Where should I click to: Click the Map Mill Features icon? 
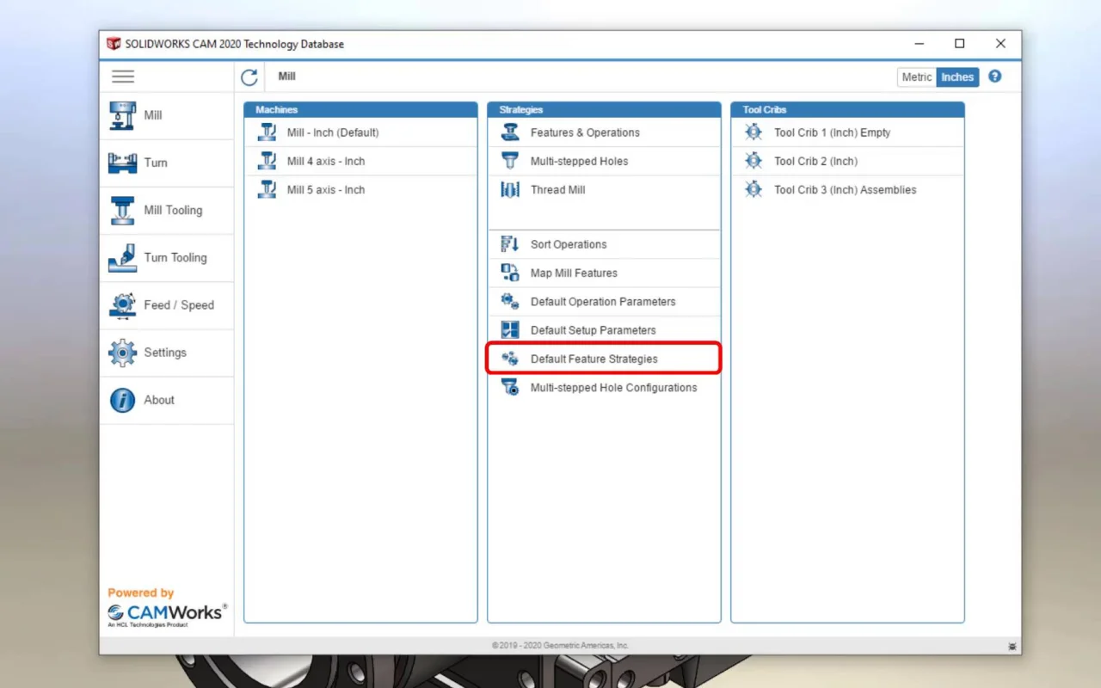(x=510, y=273)
